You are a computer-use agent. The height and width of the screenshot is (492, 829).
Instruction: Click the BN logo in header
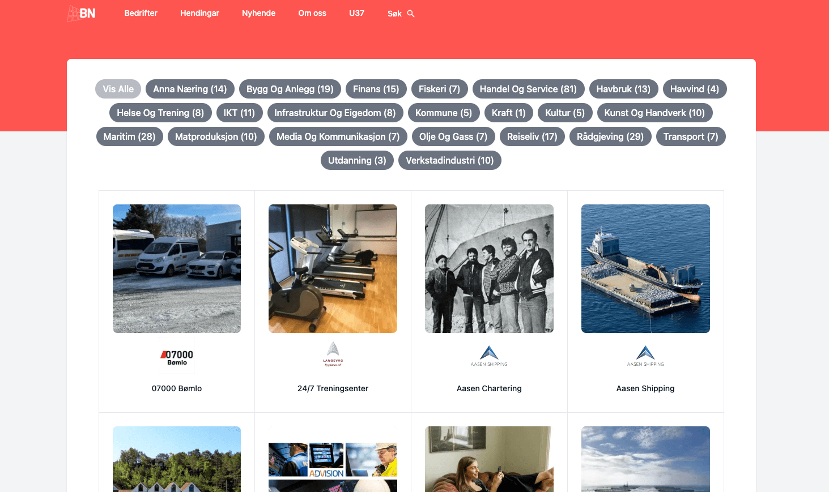tap(81, 13)
